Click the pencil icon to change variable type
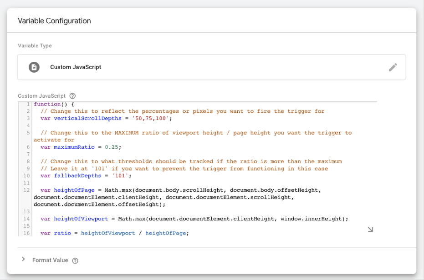 pyautogui.click(x=393, y=67)
